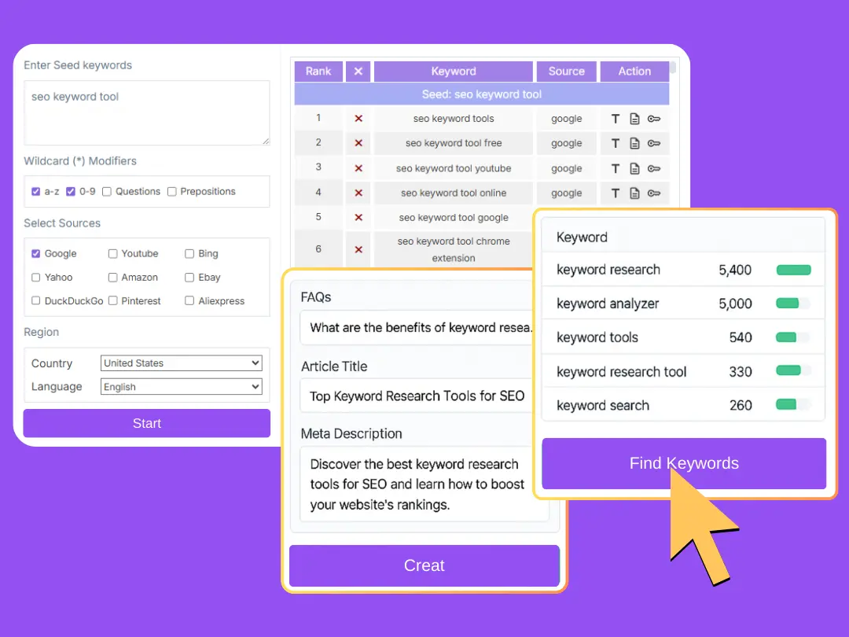Image resolution: width=849 pixels, height=637 pixels.
Task: Click the Creat button
Action: tap(424, 565)
